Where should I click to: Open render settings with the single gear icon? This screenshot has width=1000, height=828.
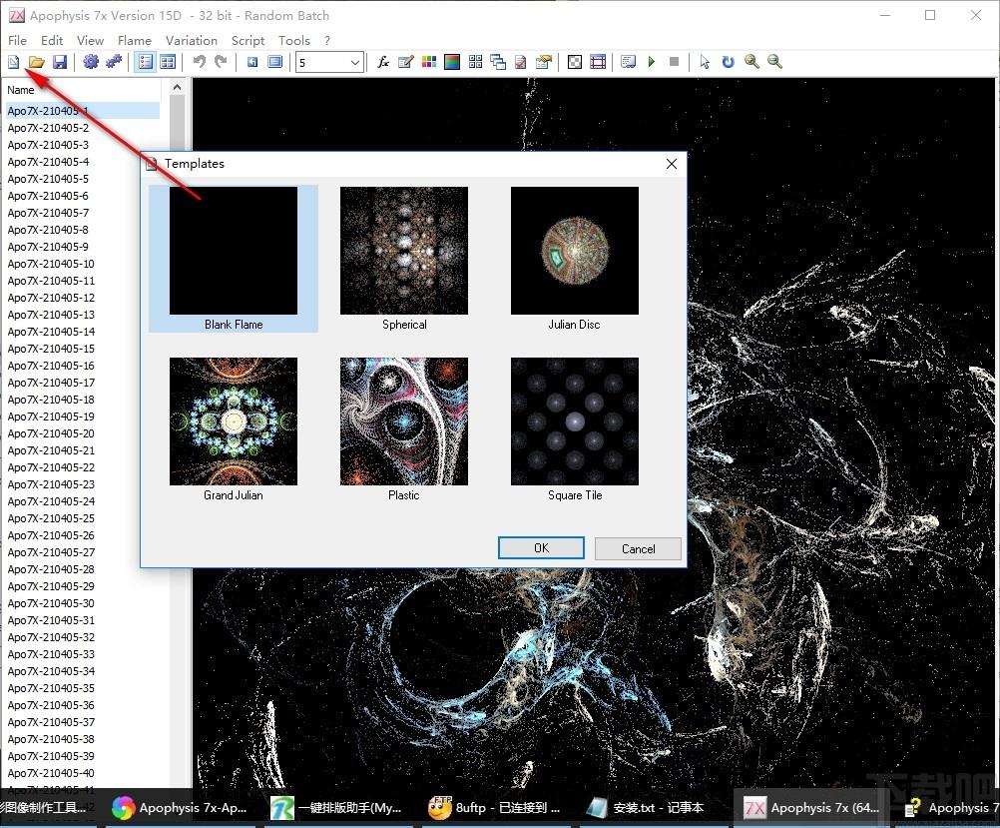tap(91, 62)
